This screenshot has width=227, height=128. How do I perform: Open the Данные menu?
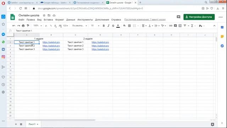point(71,20)
